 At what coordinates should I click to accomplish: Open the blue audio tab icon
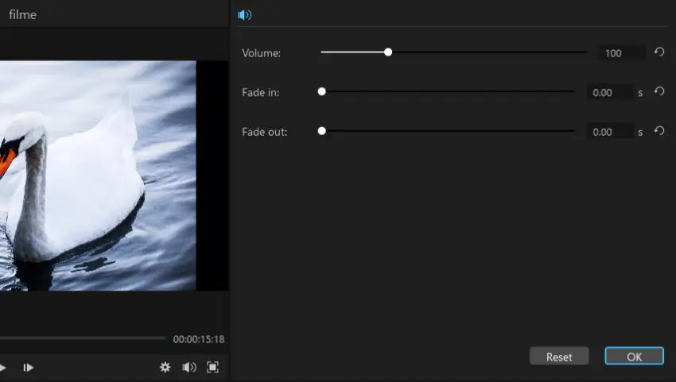[245, 14]
